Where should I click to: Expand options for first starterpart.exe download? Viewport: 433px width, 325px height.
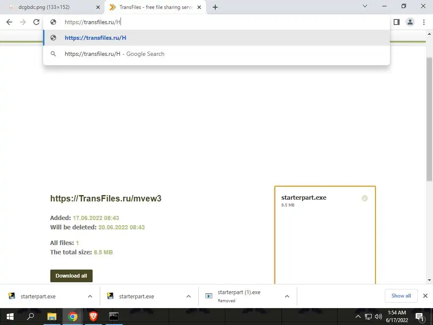click(x=90, y=296)
